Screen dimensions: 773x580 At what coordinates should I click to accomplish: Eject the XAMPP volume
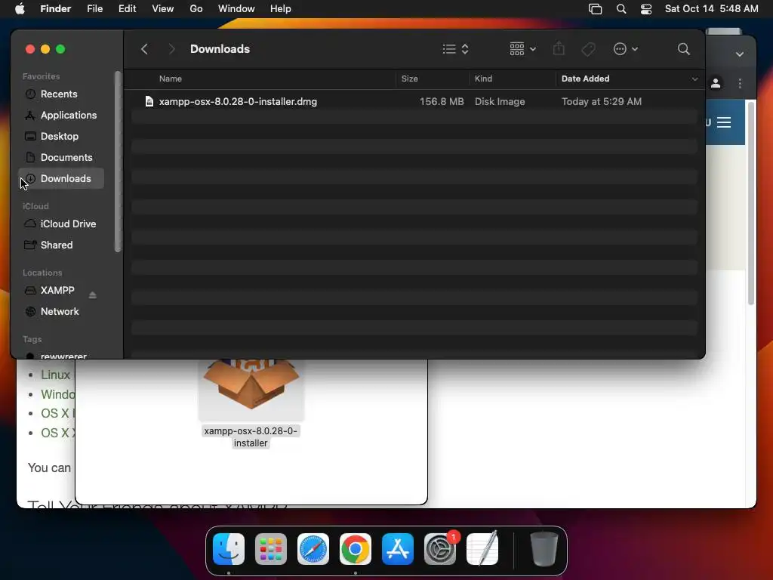tap(92, 295)
